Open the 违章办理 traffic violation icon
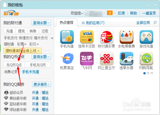The height and width of the screenshot is (115, 160). (127, 59)
